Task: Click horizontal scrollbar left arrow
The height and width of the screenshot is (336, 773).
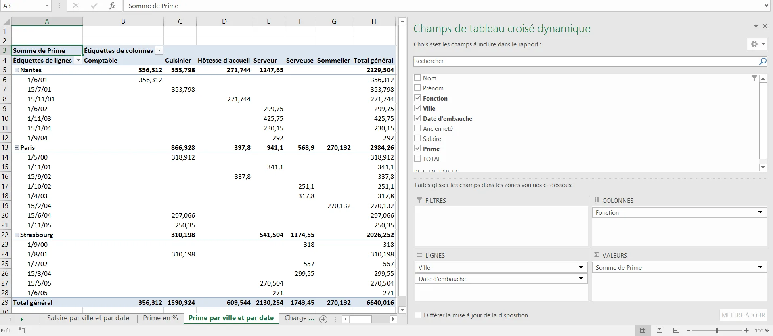Action: click(346, 319)
